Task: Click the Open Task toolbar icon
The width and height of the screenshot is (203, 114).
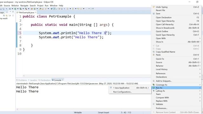Action: point(43,9)
